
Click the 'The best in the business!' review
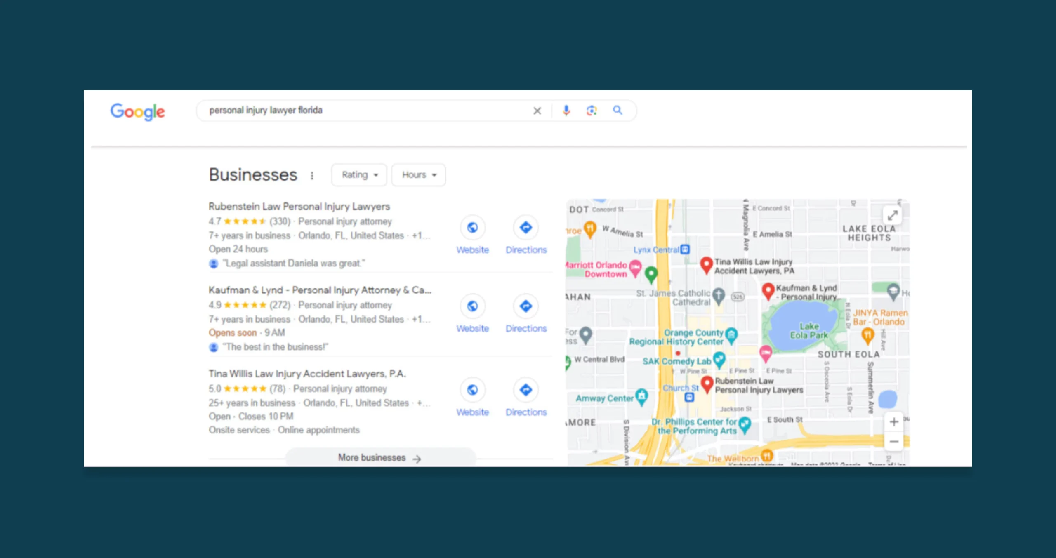[x=275, y=347]
